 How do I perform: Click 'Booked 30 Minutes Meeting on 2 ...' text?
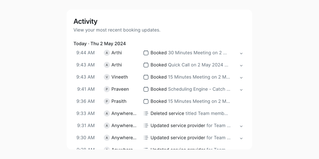(189, 53)
